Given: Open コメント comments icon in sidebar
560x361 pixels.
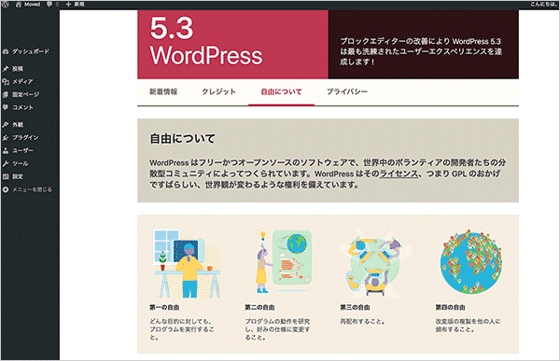Looking at the screenshot, I should click(6, 107).
